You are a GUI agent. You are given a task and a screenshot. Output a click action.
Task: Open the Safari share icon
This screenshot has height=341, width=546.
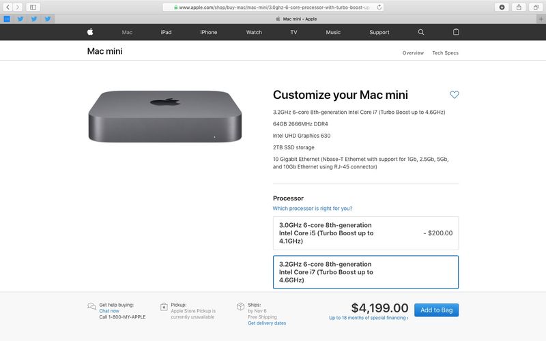519,7
